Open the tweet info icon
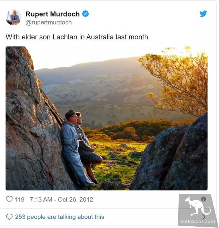The width and height of the screenshot is (219, 228). click(204, 199)
